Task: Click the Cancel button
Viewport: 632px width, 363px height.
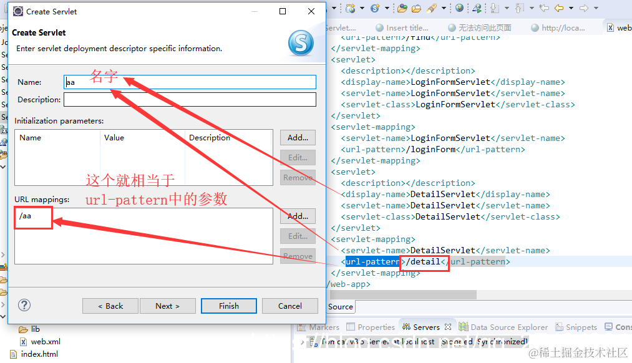Action: point(290,306)
